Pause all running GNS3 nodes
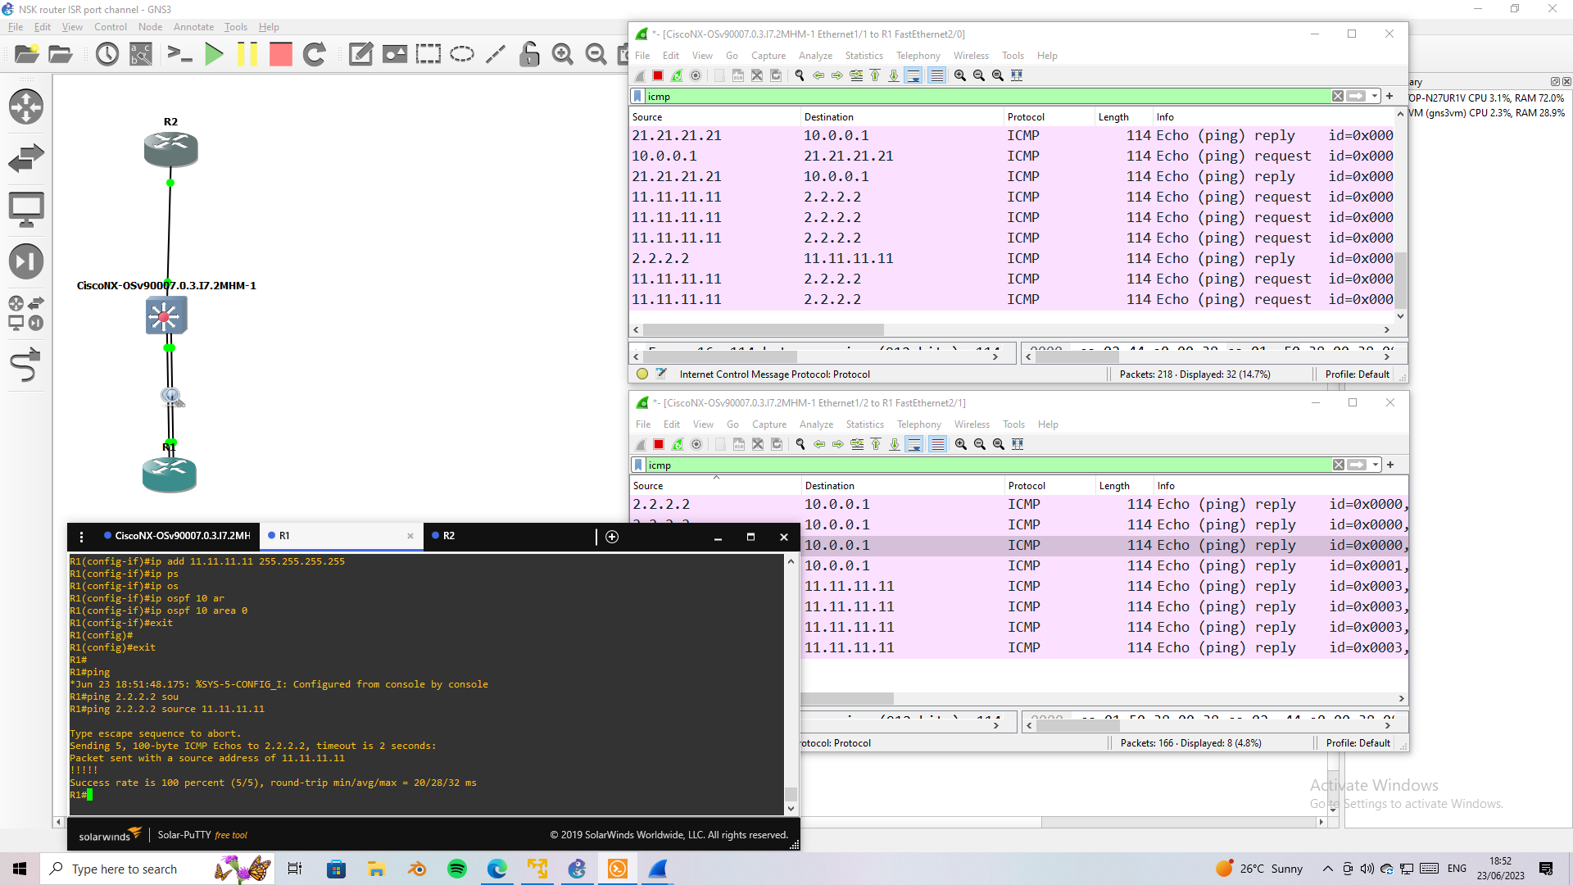This screenshot has width=1573, height=885. click(247, 54)
